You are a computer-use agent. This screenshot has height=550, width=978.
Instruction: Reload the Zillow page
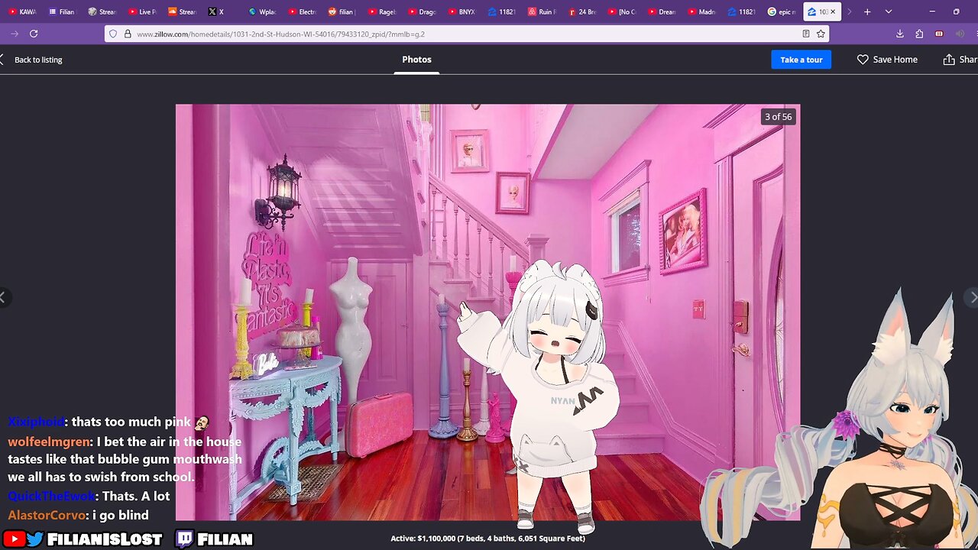point(34,34)
